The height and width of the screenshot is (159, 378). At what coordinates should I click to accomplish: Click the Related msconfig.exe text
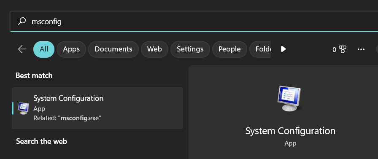(x=67, y=118)
